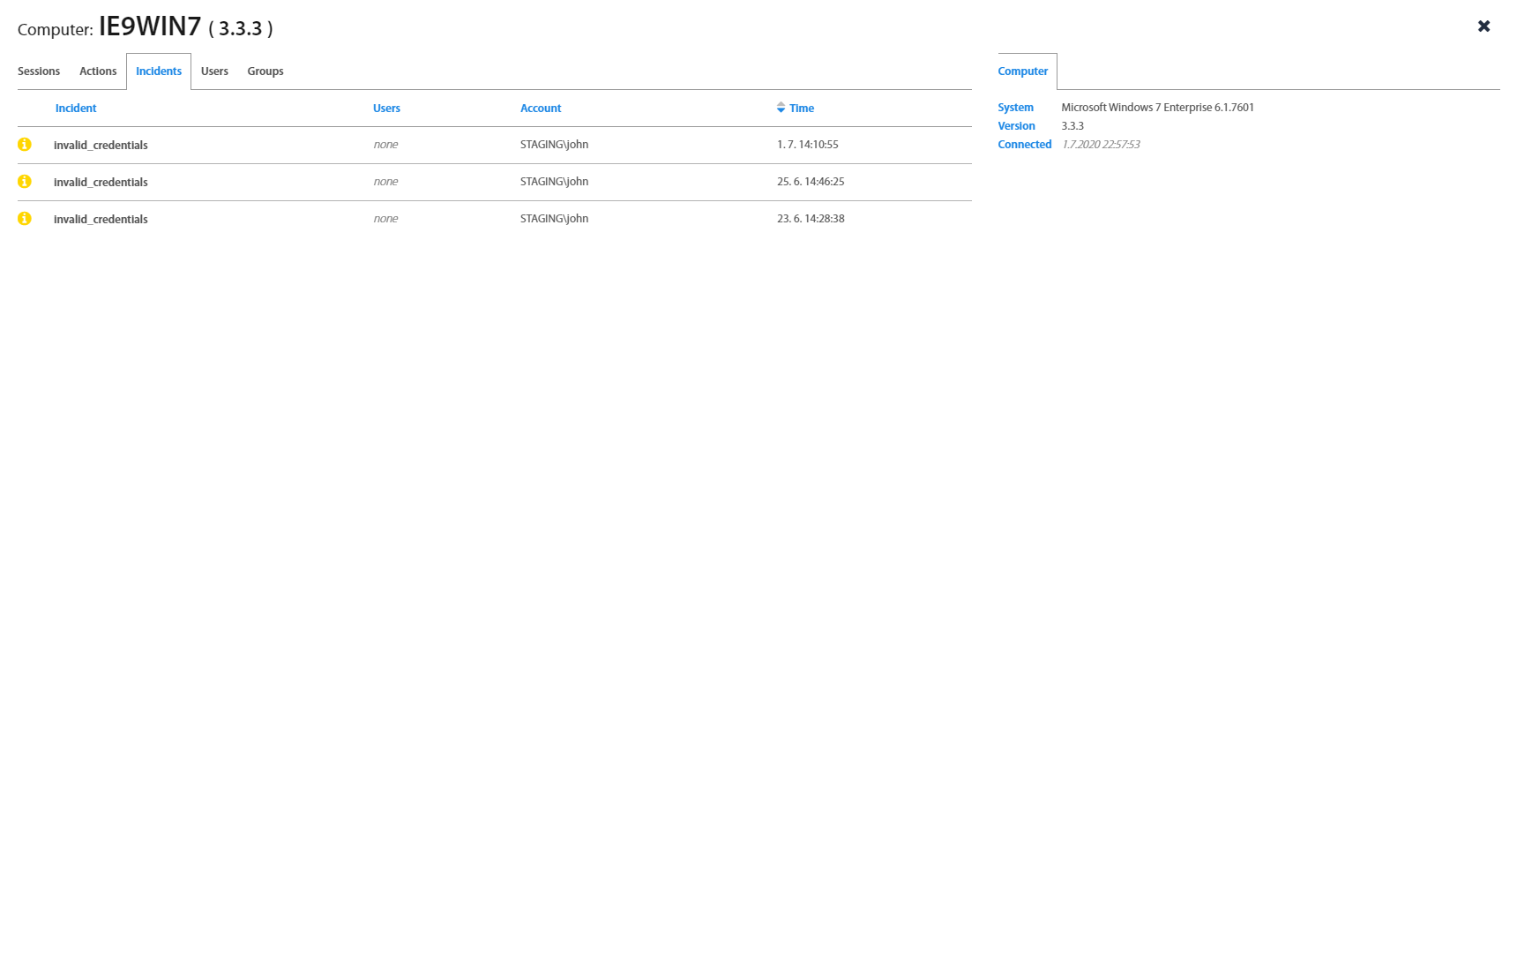This screenshot has width=1517, height=953.
Task: Click the Time column sort arrow icon
Action: click(781, 108)
